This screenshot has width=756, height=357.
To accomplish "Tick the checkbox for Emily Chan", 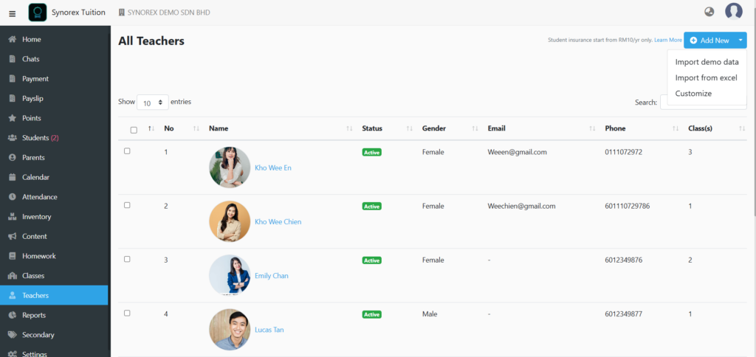I will click(127, 259).
